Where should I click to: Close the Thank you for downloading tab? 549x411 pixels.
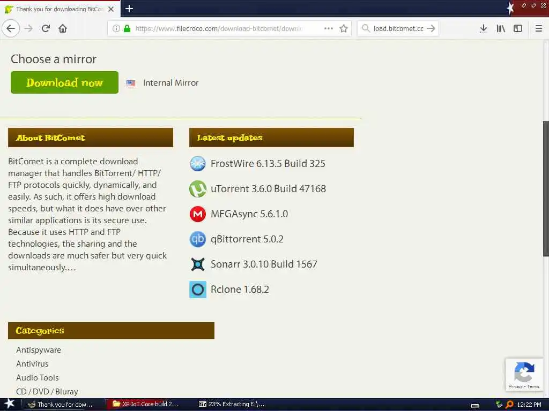pyautogui.click(x=111, y=9)
